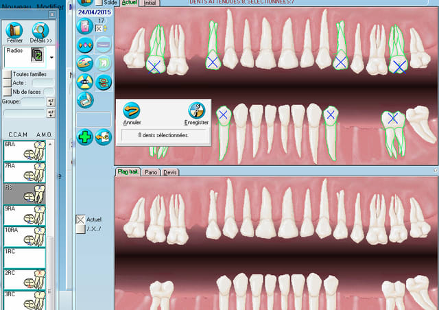
Task: Click the Fermer door icon
Action: [x=14, y=30]
